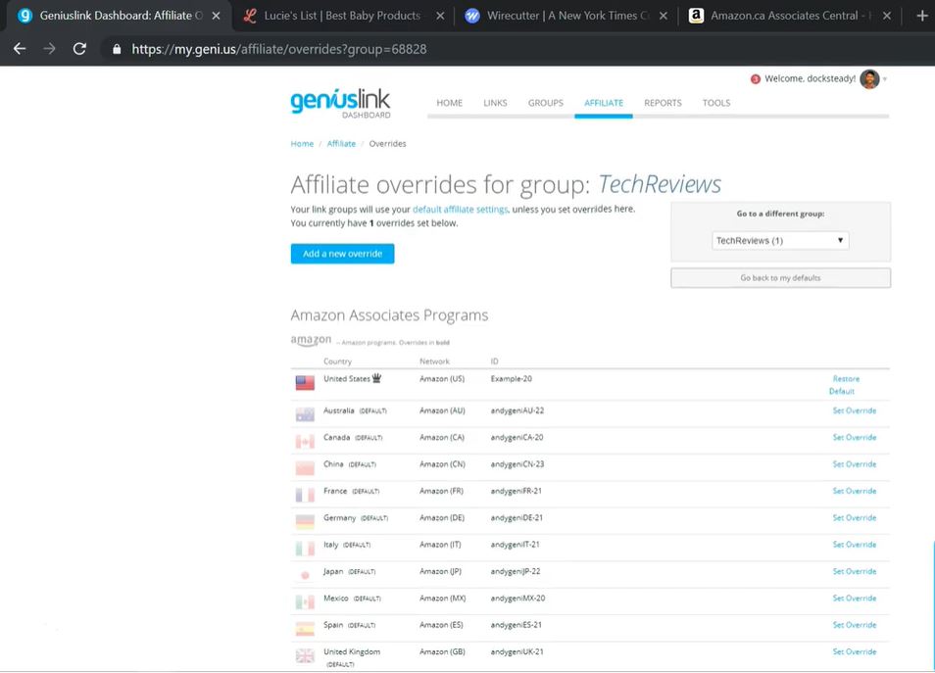Open the default affiliate settings link
This screenshot has height=673, width=935.
pyautogui.click(x=461, y=210)
